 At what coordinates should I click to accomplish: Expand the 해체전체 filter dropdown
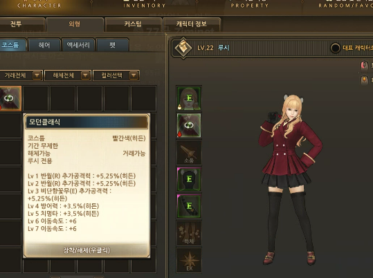point(68,75)
